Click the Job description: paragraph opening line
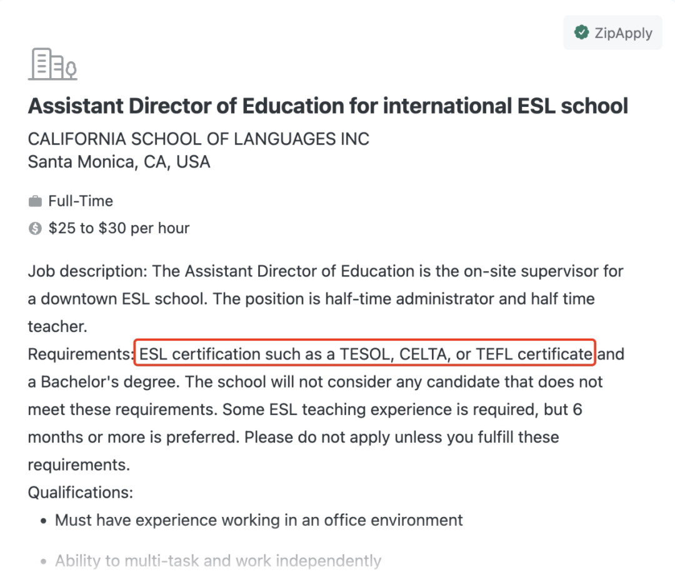This screenshot has height=587, width=675. pyautogui.click(x=326, y=271)
